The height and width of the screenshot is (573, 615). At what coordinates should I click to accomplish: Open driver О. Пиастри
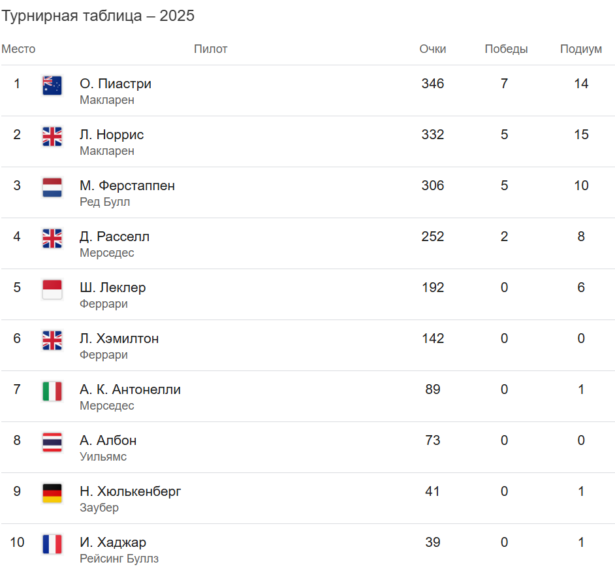[x=116, y=84]
